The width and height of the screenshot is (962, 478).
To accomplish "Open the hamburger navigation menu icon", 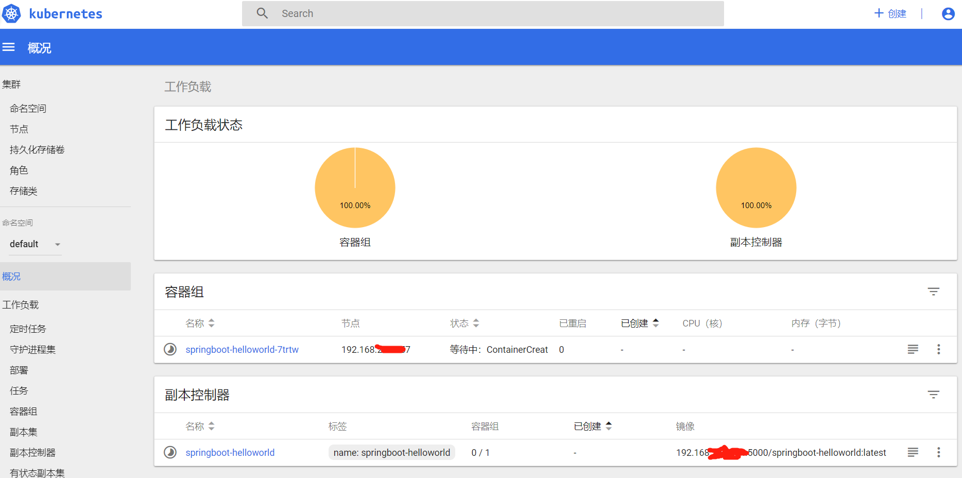I will (x=9, y=47).
